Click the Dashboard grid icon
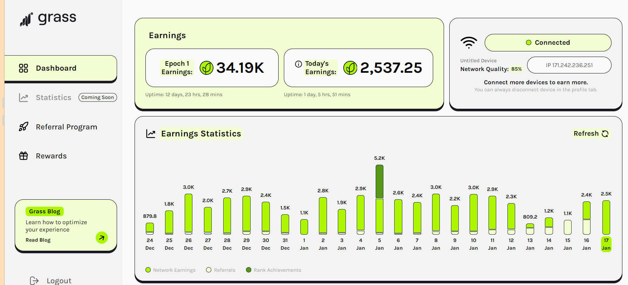The image size is (628, 285). click(23, 68)
